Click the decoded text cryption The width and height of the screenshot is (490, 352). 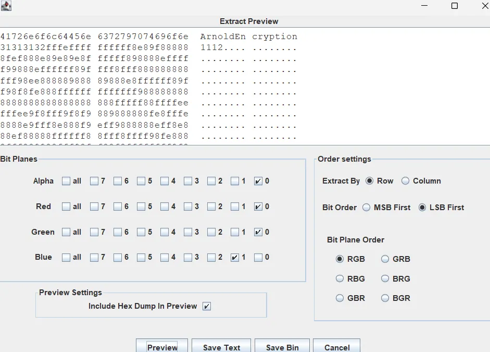click(275, 37)
